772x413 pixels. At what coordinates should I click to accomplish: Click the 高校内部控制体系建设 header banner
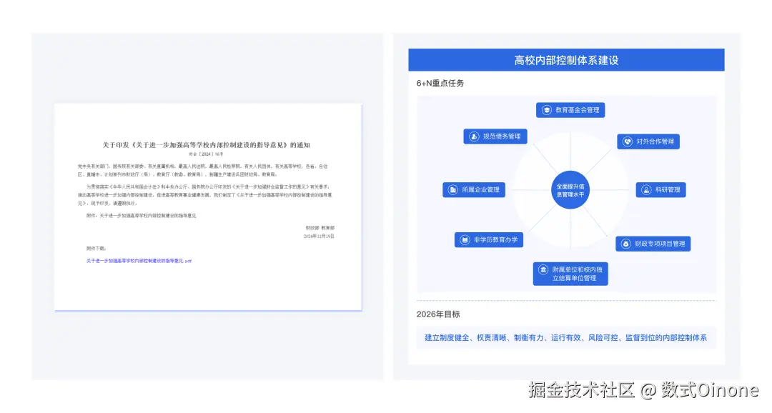pos(566,59)
